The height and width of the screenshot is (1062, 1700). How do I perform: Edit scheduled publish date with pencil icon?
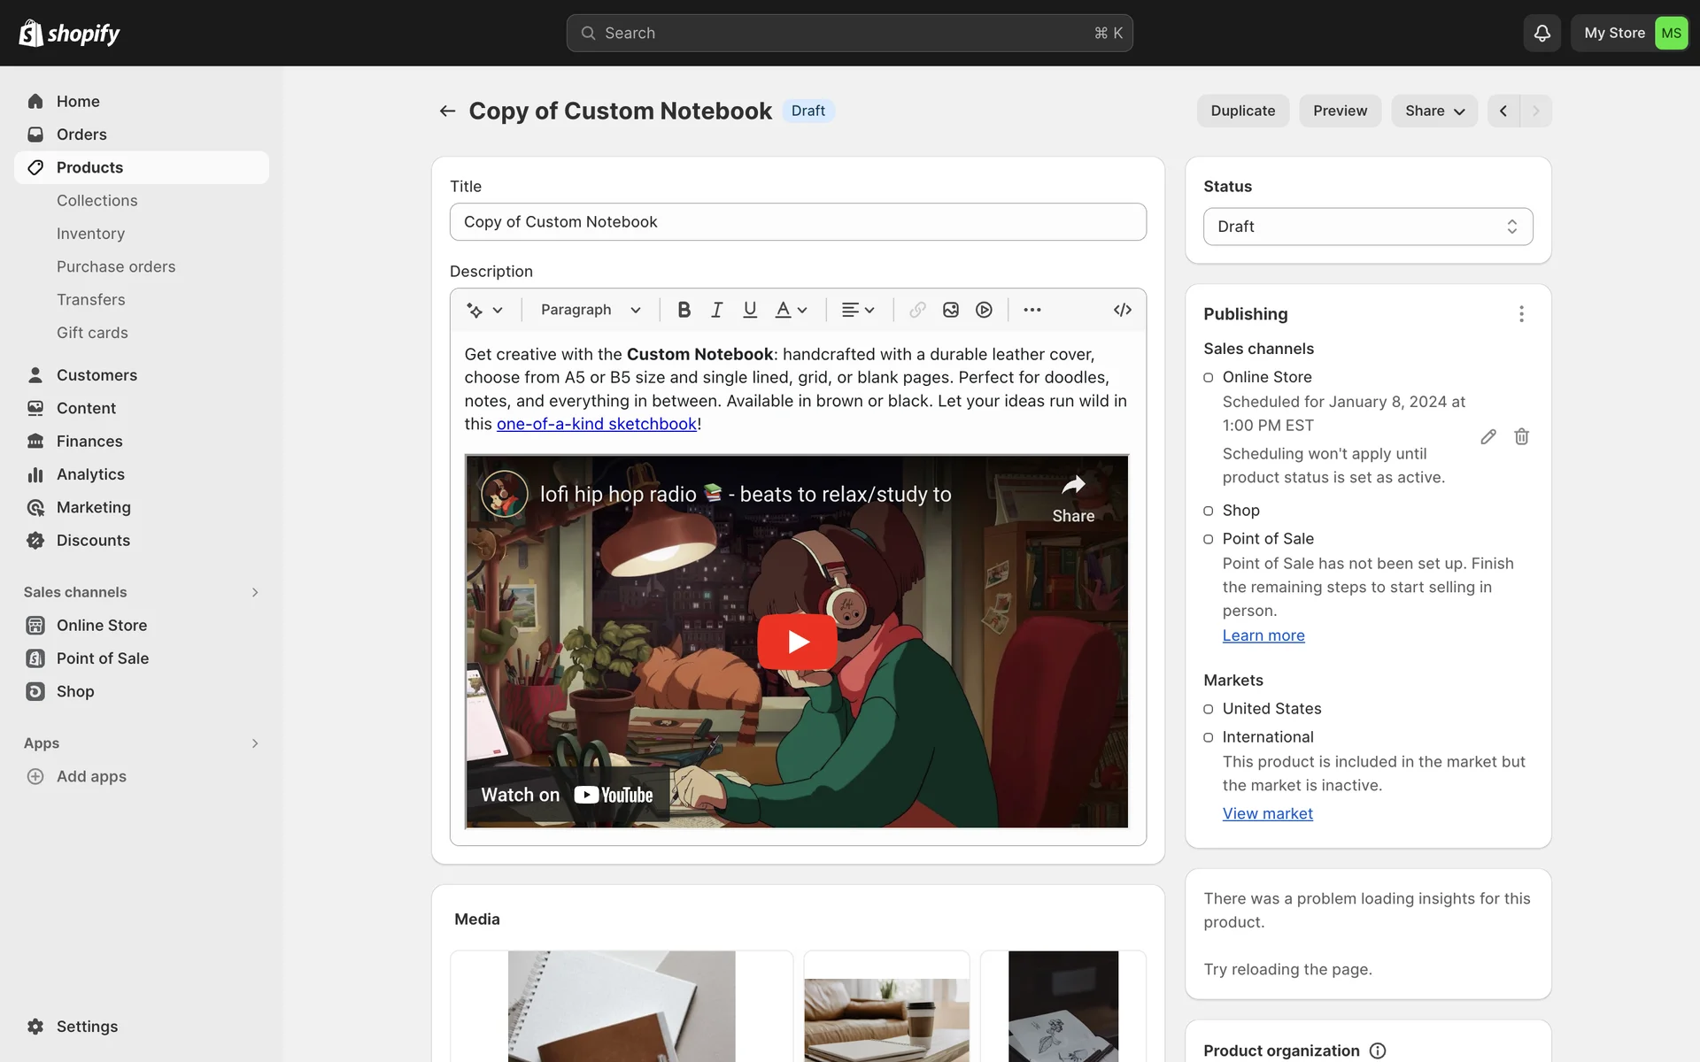(1488, 436)
